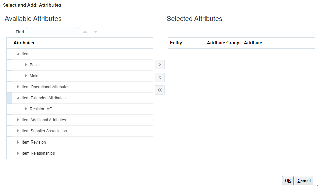Image resolution: width=320 pixels, height=188 pixels.
Task: Collapse Item Extended Attributes node
Action: [x=18, y=98]
